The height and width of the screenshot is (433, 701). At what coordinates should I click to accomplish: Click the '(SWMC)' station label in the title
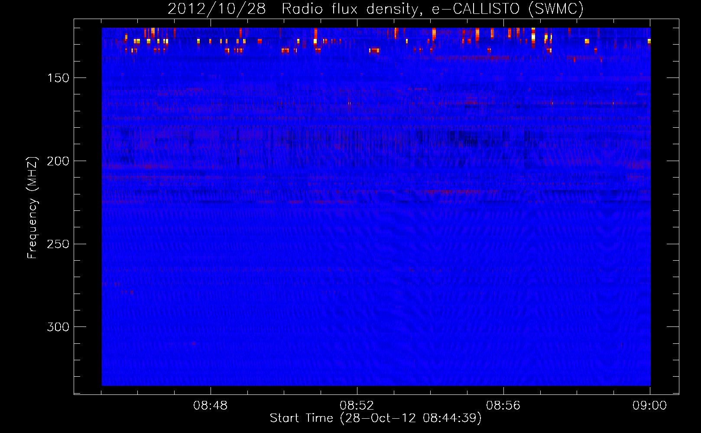click(556, 9)
